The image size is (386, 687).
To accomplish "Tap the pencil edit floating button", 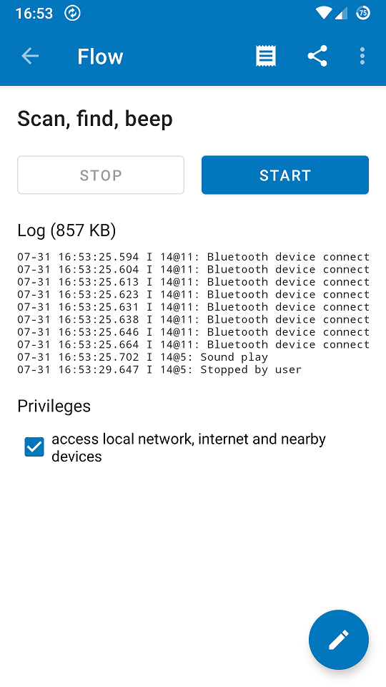I will pyautogui.click(x=339, y=640).
